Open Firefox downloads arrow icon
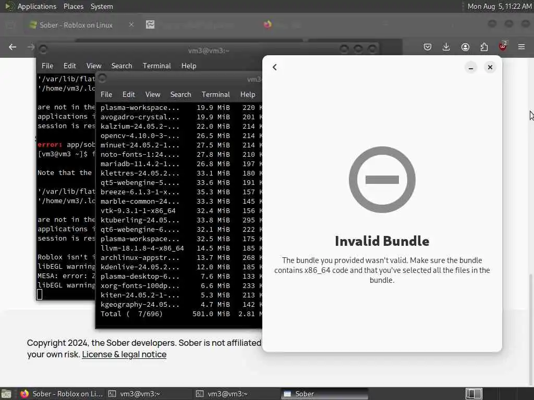 coord(446,47)
